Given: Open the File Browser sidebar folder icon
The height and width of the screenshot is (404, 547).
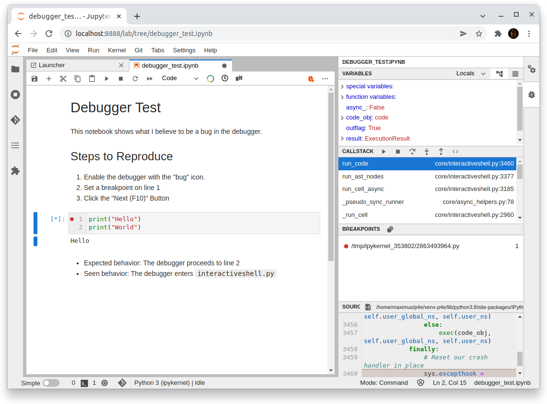Looking at the screenshot, I should 15,69.
